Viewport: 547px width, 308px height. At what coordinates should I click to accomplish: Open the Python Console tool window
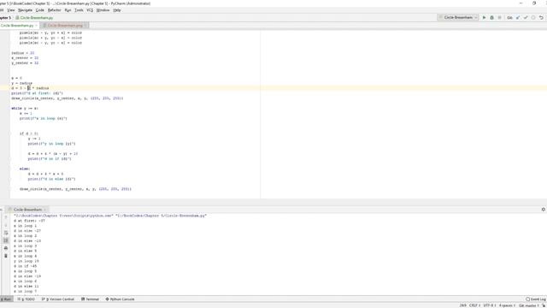(120, 299)
